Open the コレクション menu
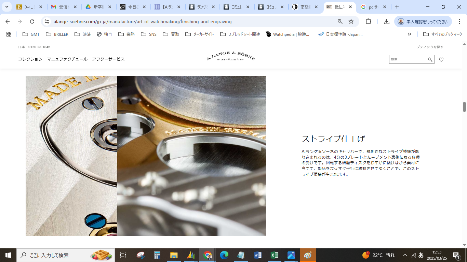The width and height of the screenshot is (467, 262). click(30, 59)
